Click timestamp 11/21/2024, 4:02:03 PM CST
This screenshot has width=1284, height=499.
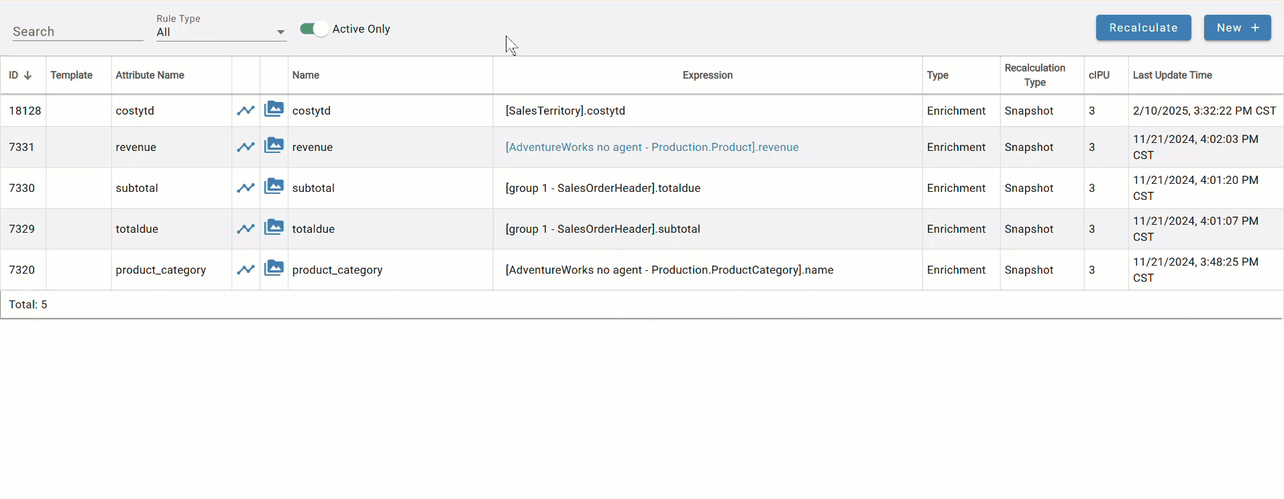pyautogui.click(x=1195, y=147)
